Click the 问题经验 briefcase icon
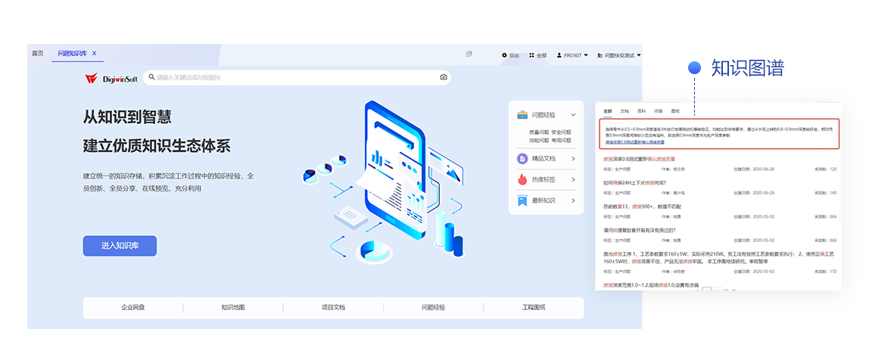This screenshot has height=354, width=869. (x=522, y=115)
